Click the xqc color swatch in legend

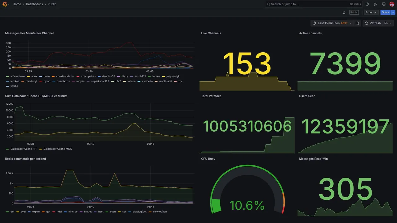(175, 81)
